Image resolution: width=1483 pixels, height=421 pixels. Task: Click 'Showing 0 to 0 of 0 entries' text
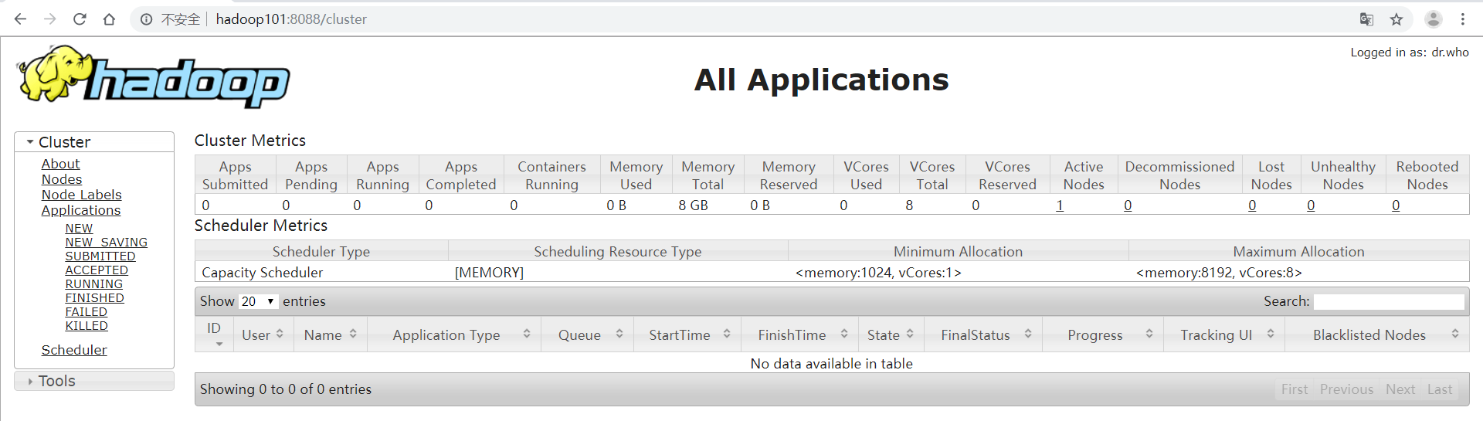click(286, 389)
